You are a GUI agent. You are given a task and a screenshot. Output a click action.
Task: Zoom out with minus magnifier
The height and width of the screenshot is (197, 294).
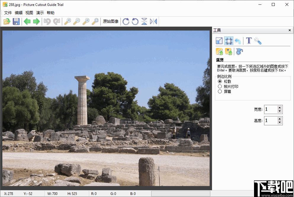point(76,21)
